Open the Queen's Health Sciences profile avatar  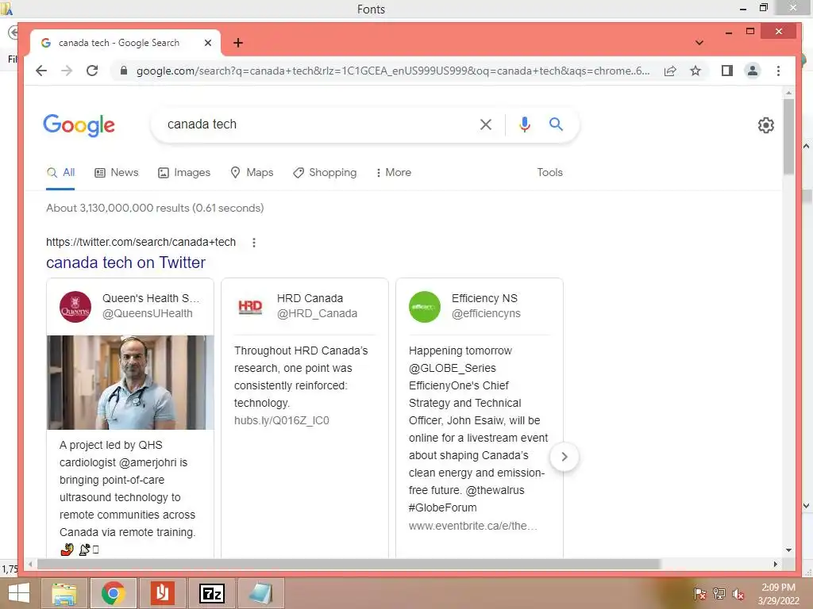pyautogui.click(x=75, y=307)
